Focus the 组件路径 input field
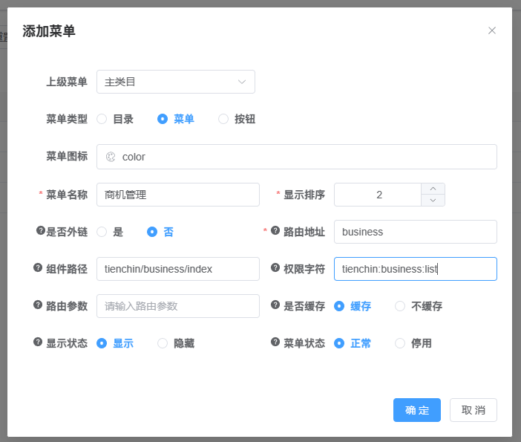 pos(178,269)
